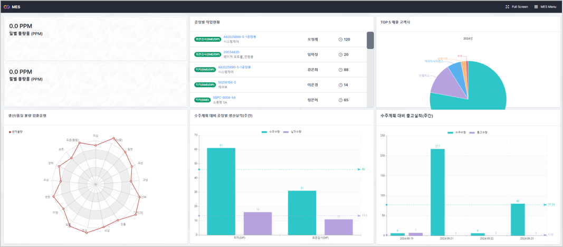Click the MES Menu text
This screenshot has height=247, width=563.
point(548,7)
